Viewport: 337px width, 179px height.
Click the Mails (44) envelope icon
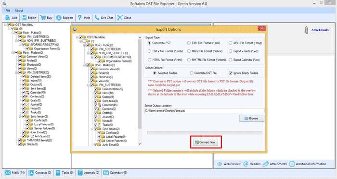[x=8, y=173]
